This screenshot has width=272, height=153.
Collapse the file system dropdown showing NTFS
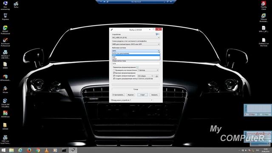pos(136,51)
